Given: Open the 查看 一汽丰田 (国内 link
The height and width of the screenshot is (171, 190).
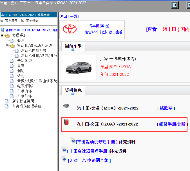Looking at the screenshot, I should coord(168,29).
